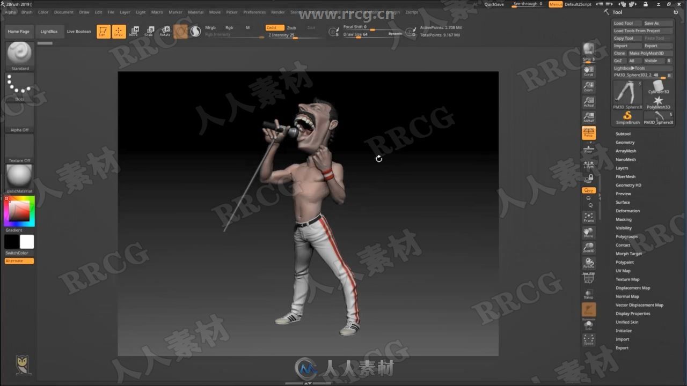This screenshot has height=386, width=687.
Task: Activate the Edit mode icon
Action: (x=104, y=32)
